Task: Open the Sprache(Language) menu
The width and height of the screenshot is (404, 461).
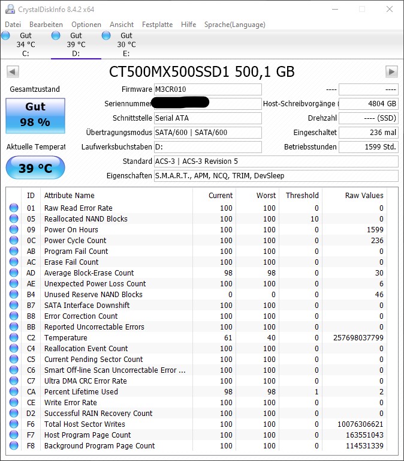Action: click(x=235, y=25)
